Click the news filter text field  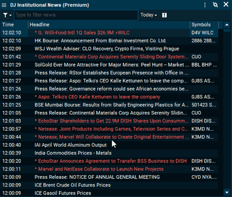point(76,15)
